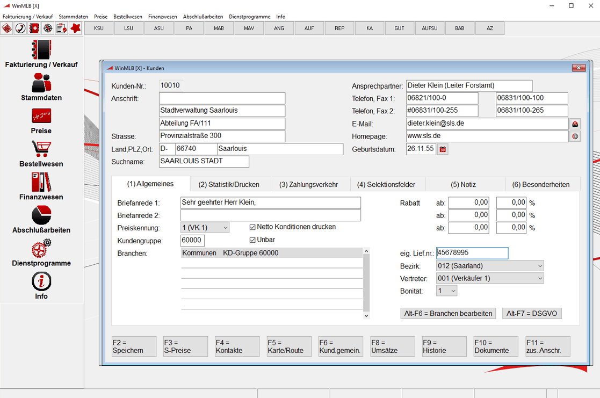This screenshot has width=600, height=398.
Task: Click the Briefanrede 2 empty field
Action: [271, 215]
